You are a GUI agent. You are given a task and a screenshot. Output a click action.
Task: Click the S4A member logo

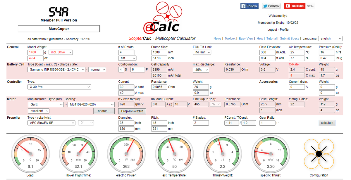click(x=59, y=12)
